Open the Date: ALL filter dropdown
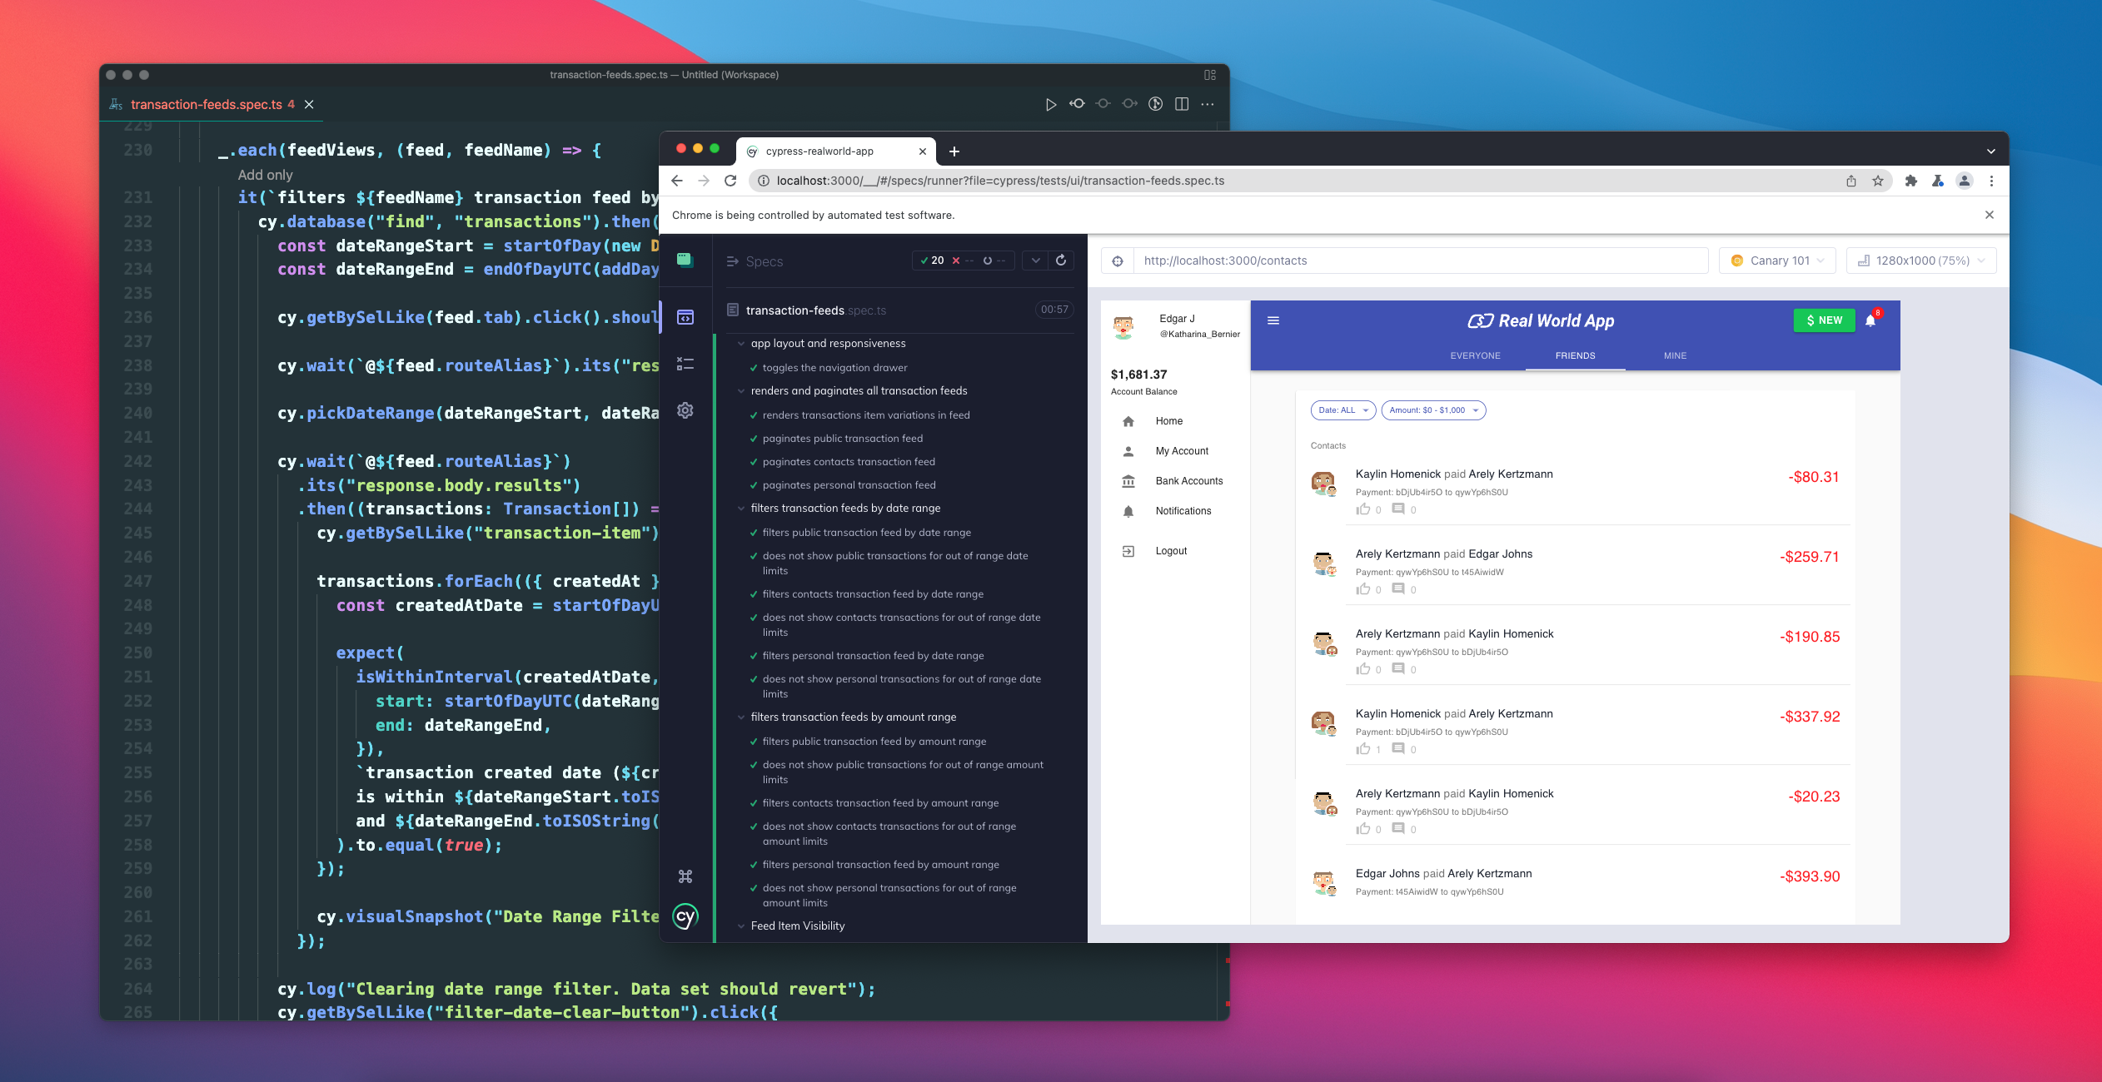 click(x=1342, y=409)
